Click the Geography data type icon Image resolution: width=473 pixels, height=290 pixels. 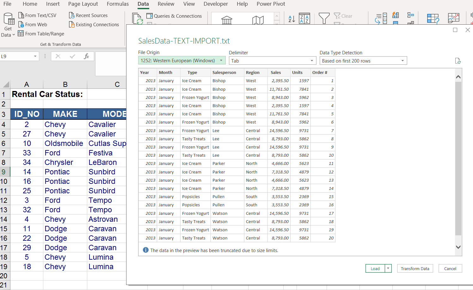coord(258,20)
